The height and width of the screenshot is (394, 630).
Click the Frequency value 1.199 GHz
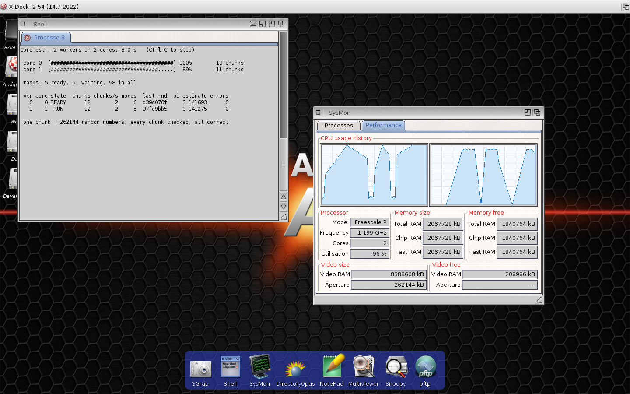[370, 233]
